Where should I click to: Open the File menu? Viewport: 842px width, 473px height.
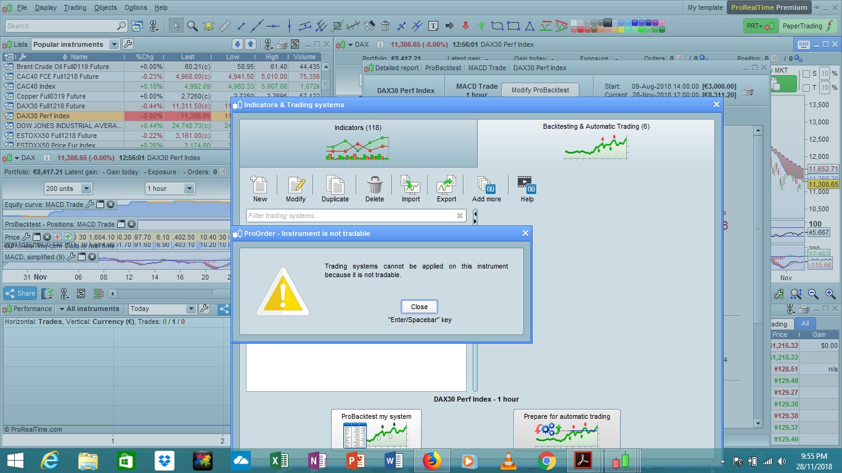point(22,7)
